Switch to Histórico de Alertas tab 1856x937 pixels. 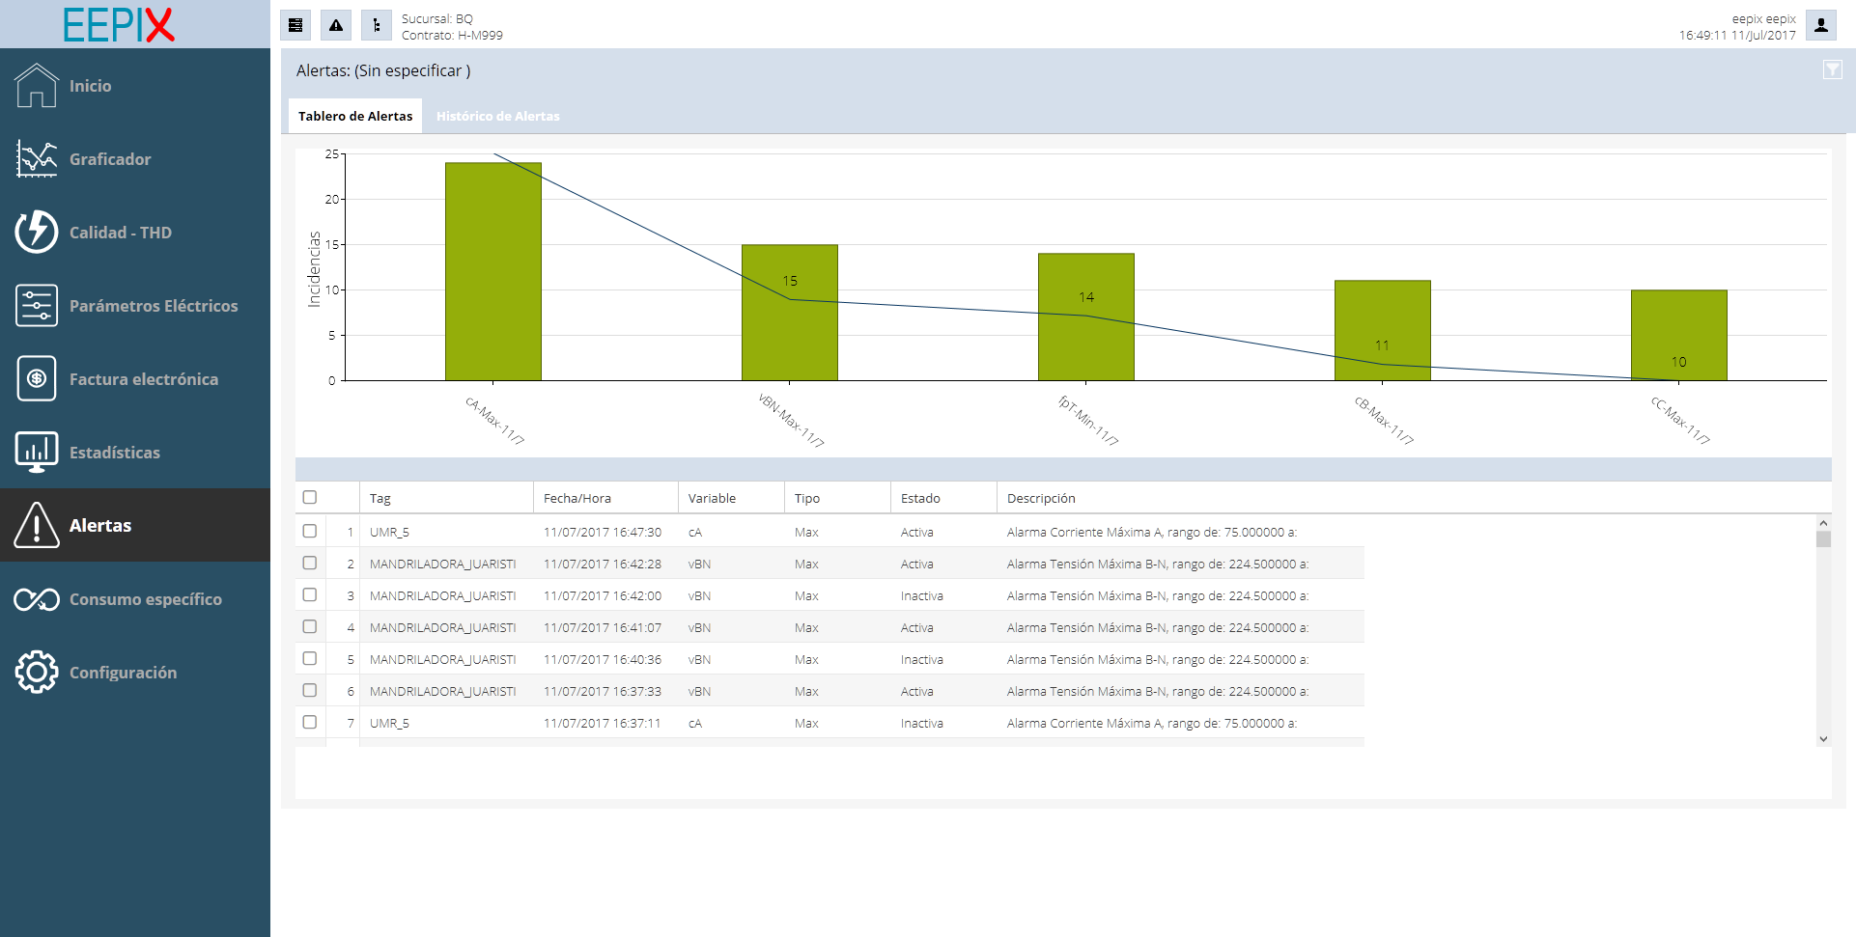click(x=497, y=116)
